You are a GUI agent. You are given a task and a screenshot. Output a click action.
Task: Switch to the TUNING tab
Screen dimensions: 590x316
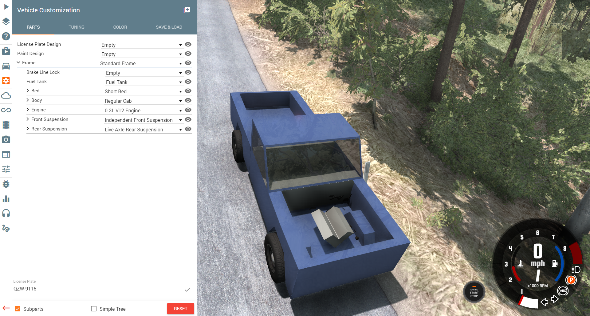click(77, 27)
